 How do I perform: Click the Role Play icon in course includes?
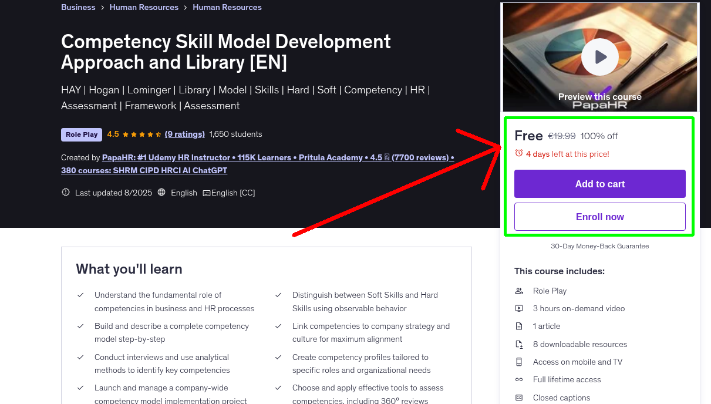pos(519,291)
